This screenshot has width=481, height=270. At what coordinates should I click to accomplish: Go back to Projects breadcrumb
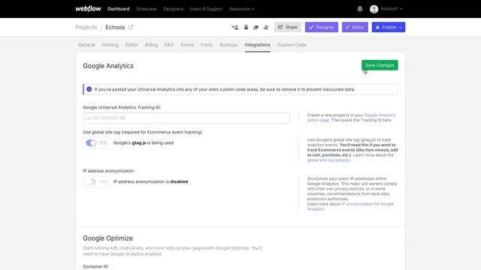pyautogui.click(x=86, y=27)
